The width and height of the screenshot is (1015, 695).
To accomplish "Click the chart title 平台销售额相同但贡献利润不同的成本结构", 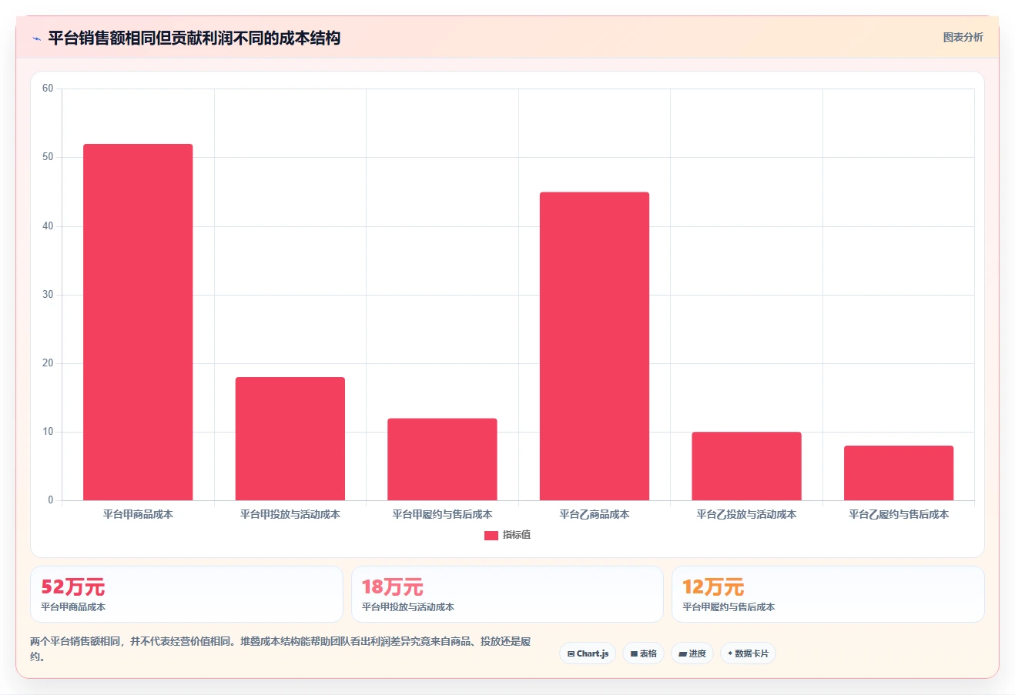I will pos(194,38).
